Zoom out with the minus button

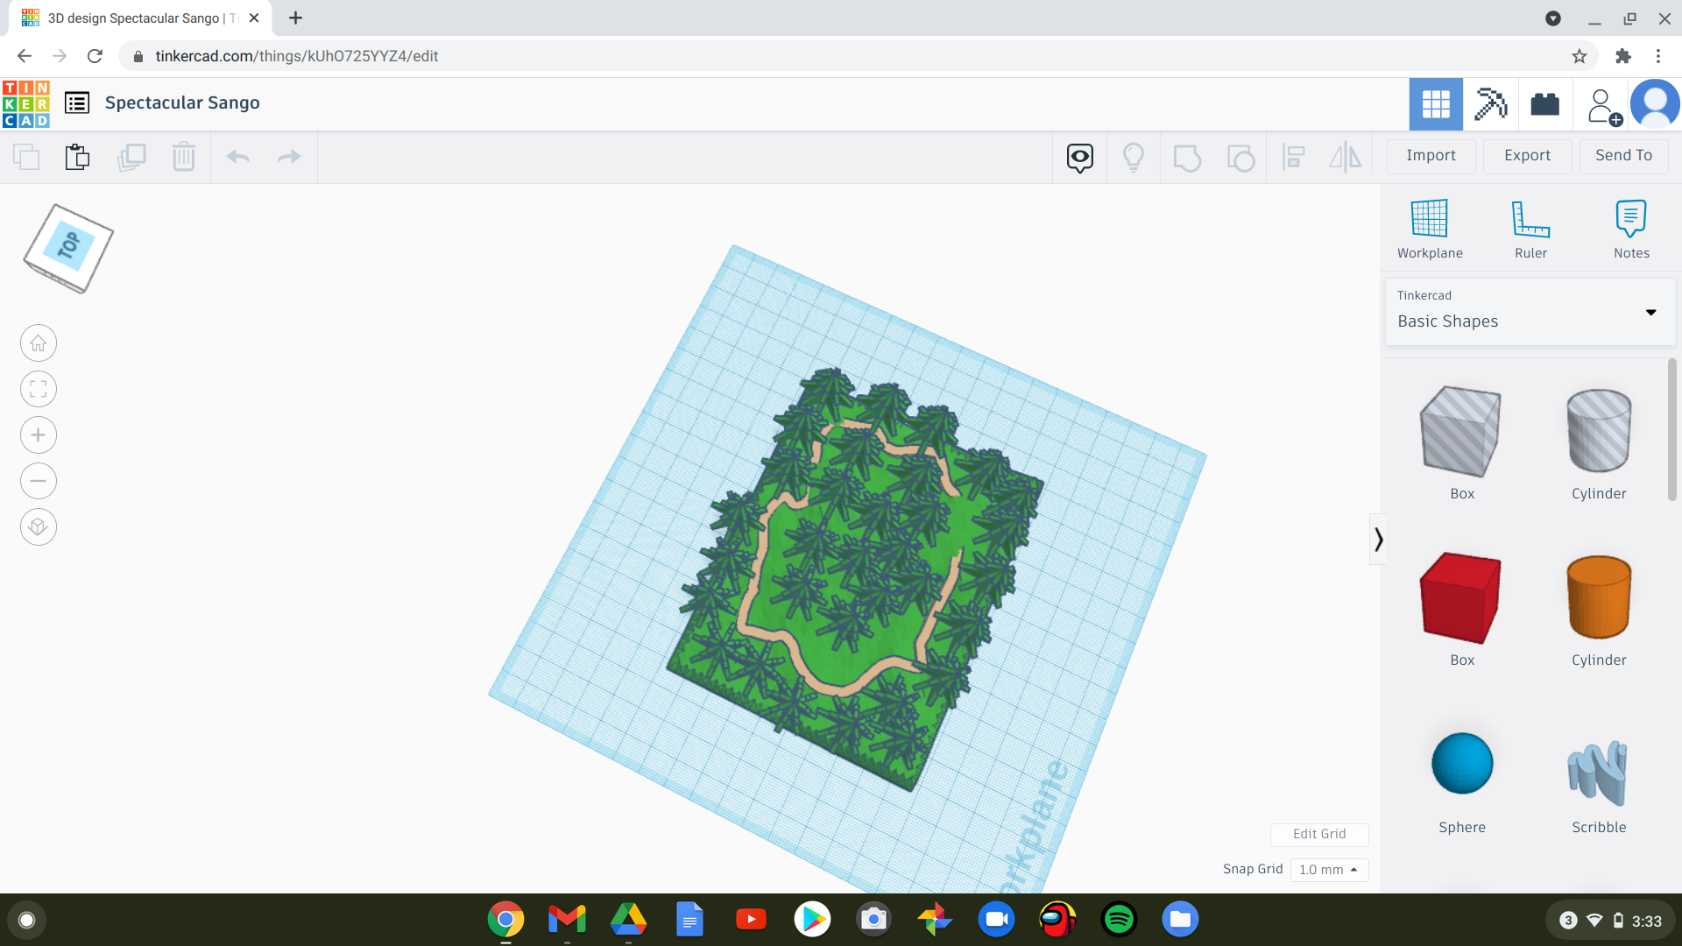tap(39, 481)
